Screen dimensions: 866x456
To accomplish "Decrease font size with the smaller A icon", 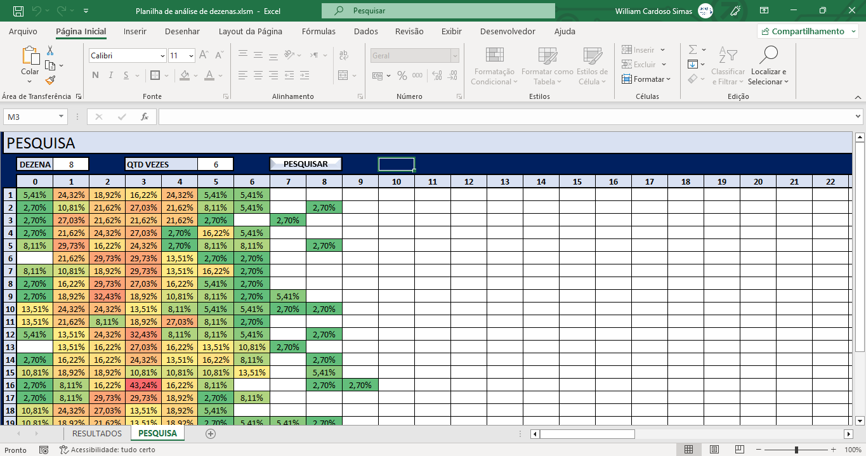I will 220,56.
